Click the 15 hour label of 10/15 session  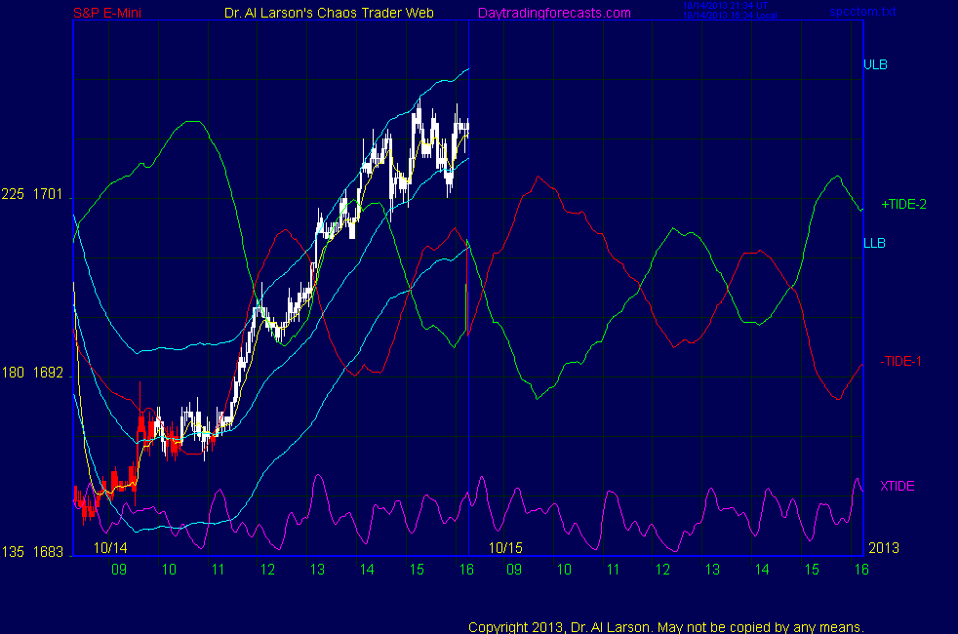point(812,570)
